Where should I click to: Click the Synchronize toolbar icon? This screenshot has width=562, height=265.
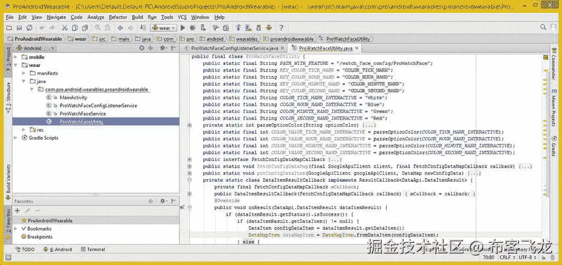(29, 28)
